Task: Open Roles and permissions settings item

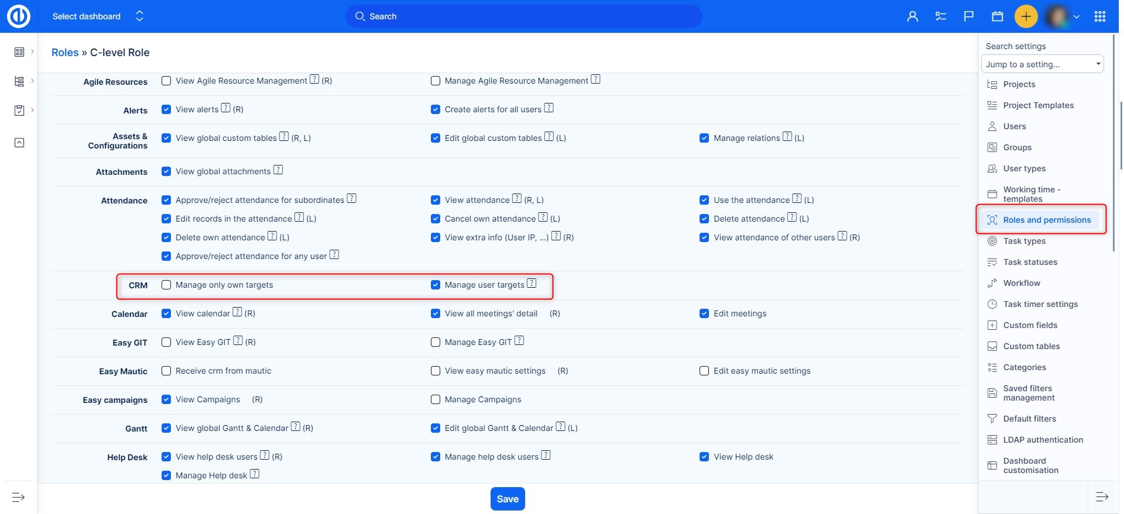Action: [1047, 220]
